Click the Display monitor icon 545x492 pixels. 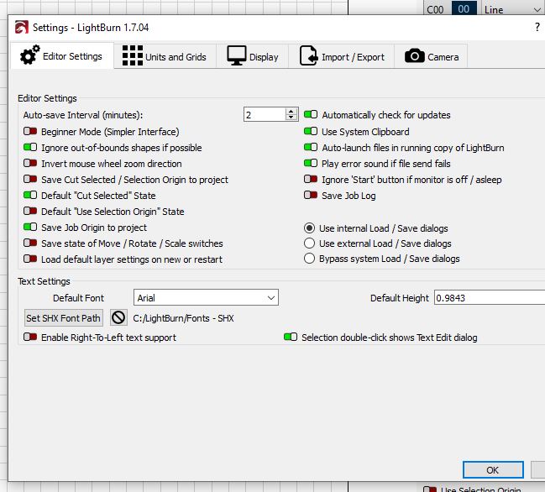237,55
